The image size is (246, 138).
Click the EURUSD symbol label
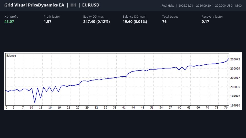pyautogui.click(x=91, y=5)
